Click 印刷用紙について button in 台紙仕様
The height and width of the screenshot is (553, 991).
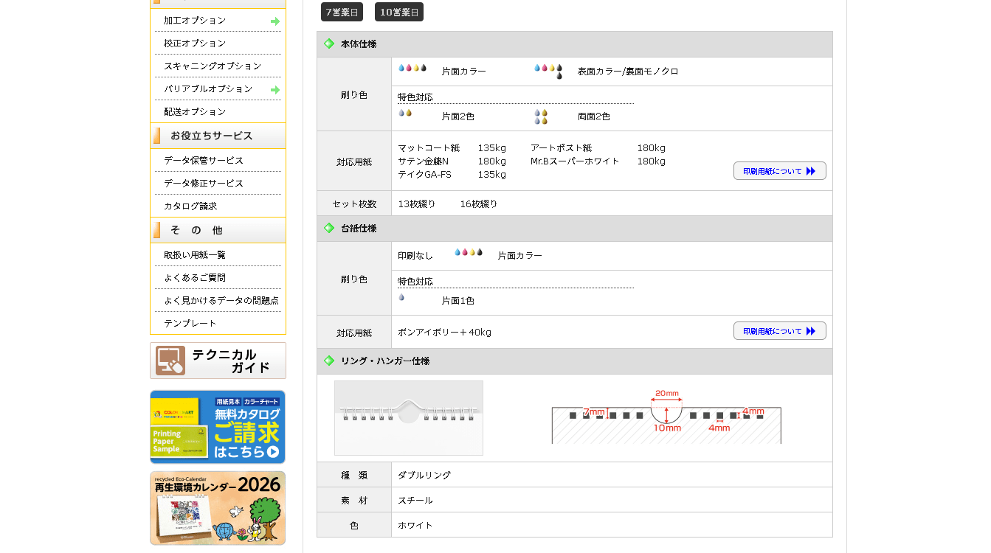tap(779, 331)
